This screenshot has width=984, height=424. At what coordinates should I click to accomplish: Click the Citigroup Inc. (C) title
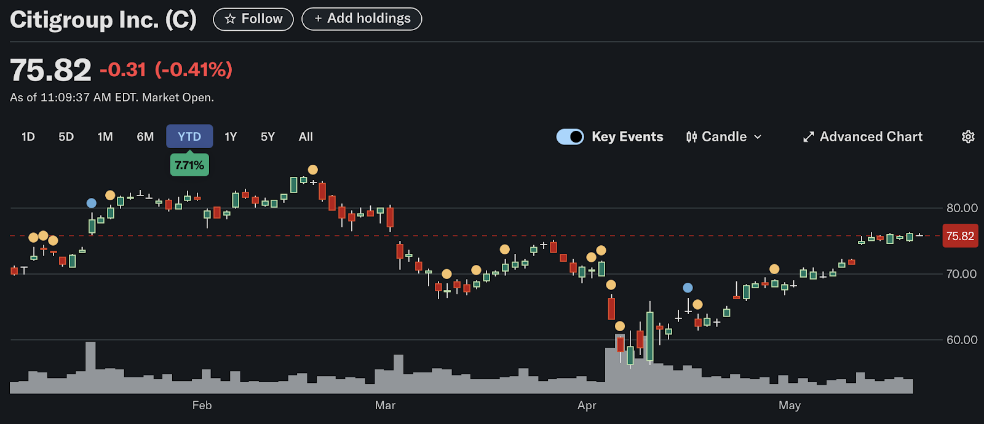(103, 20)
